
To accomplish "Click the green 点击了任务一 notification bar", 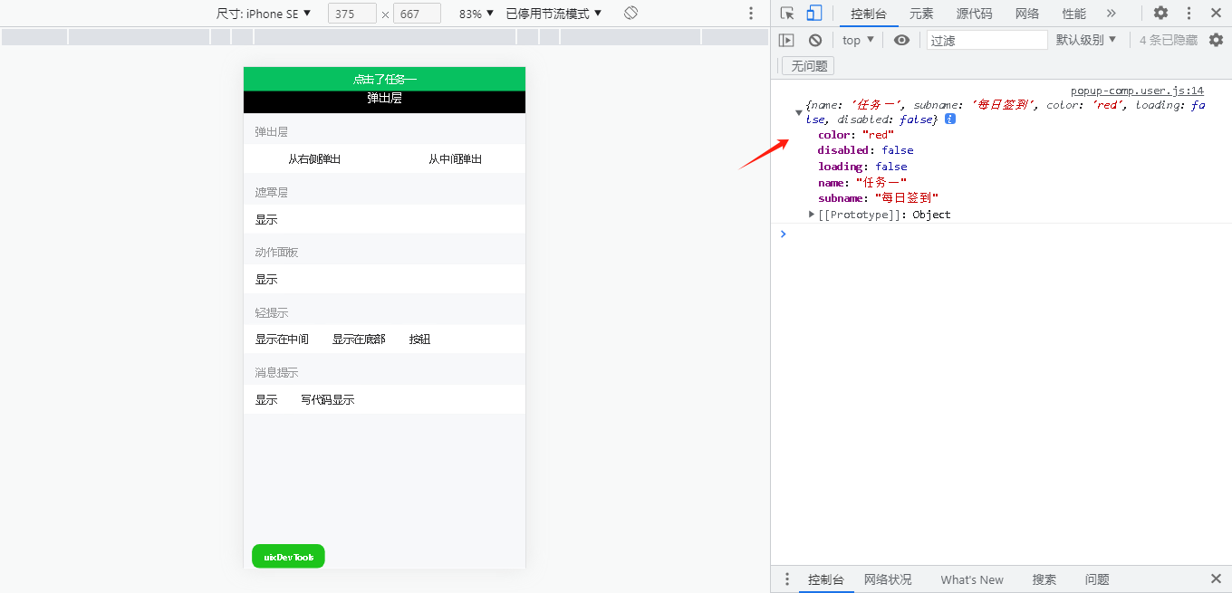I will (x=384, y=79).
